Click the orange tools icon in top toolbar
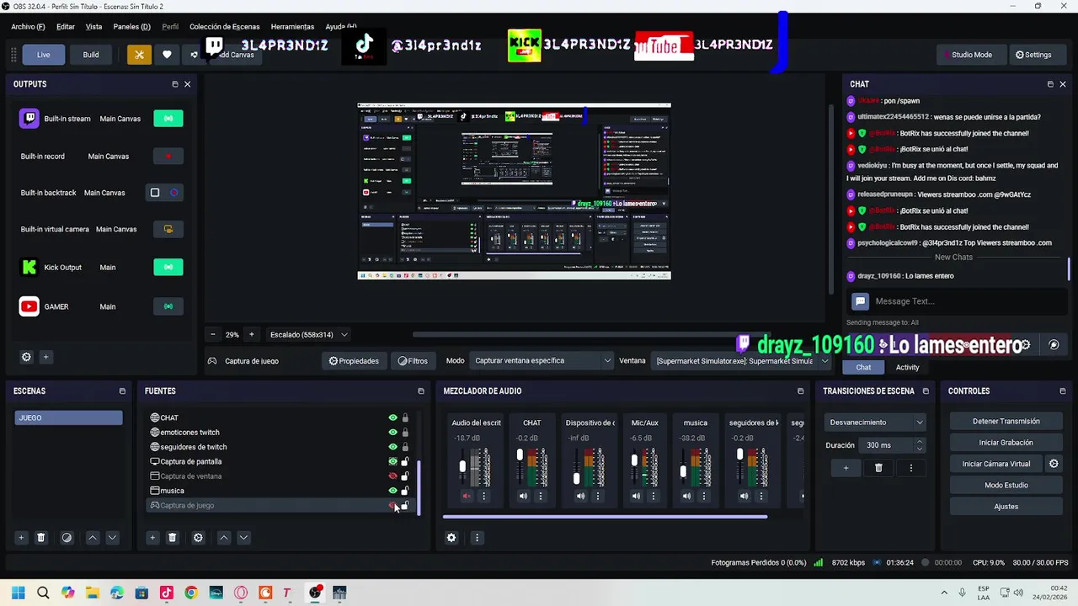 tap(139, 55)
